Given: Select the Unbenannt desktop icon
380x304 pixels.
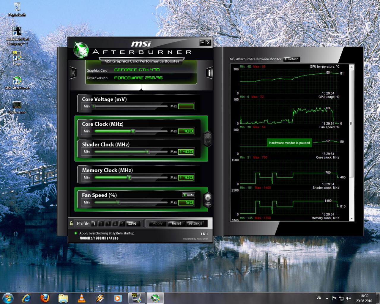Looking at the screenshot, I should pyautogui.click(x=17, y=108).
